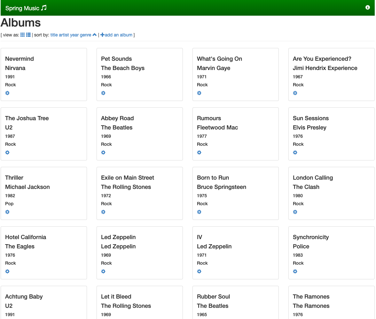The width and height of the screenshot is (376, 319).
Task: Open gear menu for IV album
Action: point(199,271)
